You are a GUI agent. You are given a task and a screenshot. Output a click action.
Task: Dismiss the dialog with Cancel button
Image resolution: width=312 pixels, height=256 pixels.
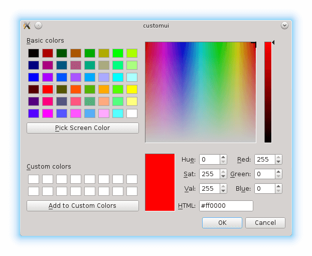pyautogui.click(x=265, y=223)
